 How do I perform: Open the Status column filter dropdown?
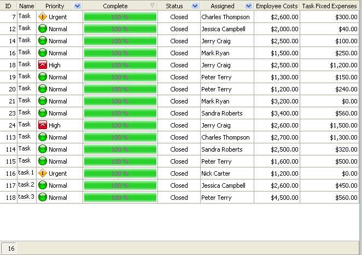point(195,6)
